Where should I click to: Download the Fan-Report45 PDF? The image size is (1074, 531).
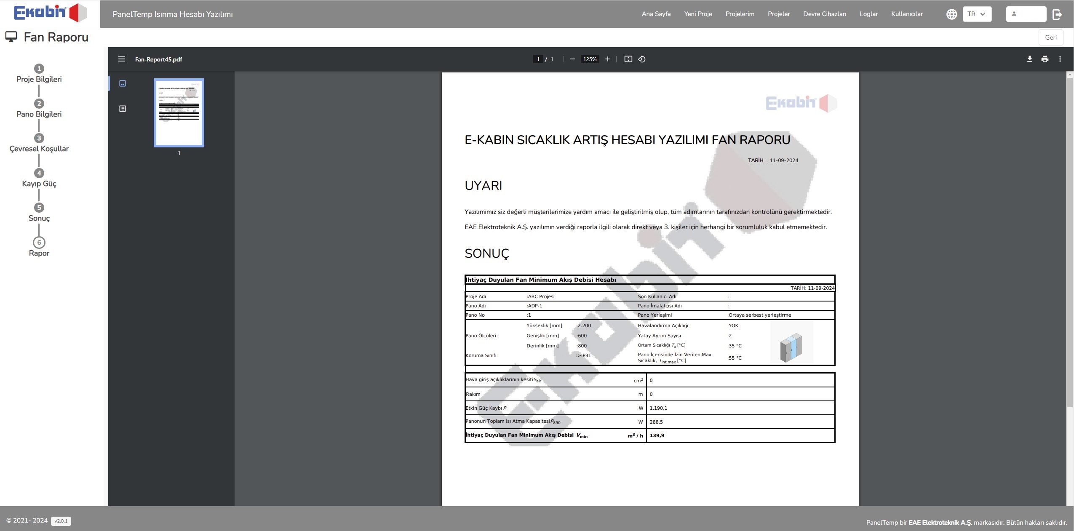[x=1029, y=59]
